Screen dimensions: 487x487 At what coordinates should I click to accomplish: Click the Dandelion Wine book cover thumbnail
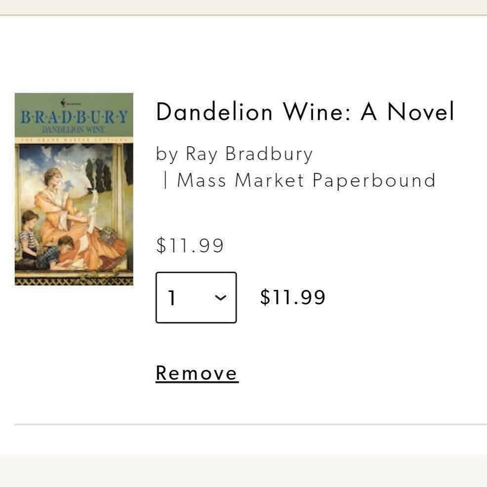tap(74, 189)
